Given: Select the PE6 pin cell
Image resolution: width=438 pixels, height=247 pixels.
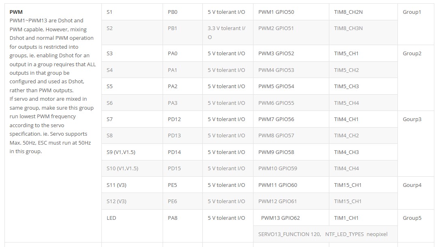Looking at the screenshot, I should click(x=182, y=201).
